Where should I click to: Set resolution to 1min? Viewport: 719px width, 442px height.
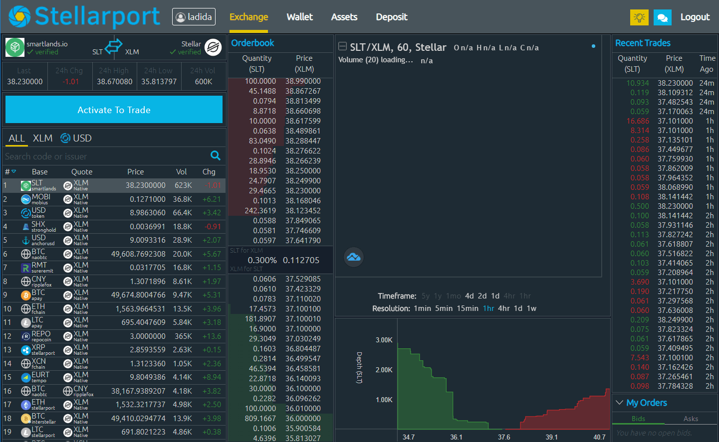click(423, 308)
